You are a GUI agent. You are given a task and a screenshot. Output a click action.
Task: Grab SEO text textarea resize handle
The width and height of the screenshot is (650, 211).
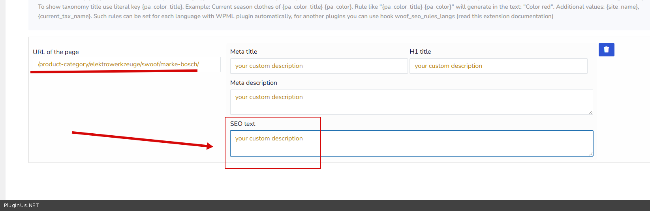591,154
